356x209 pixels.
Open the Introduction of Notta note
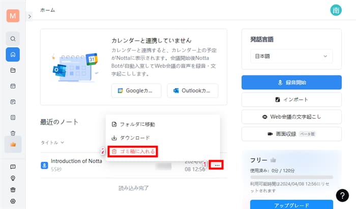coord(76,161)
